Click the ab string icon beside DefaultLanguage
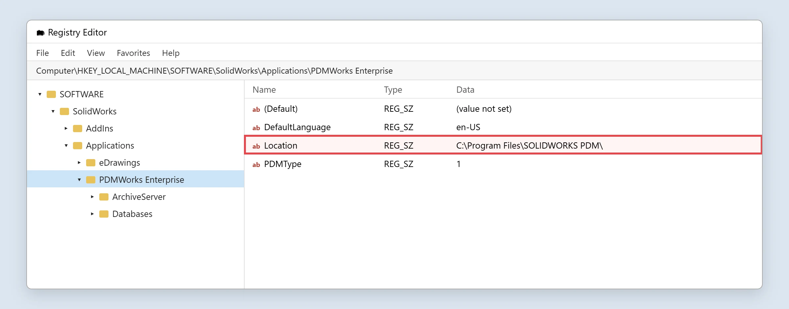 click(256, 128)
